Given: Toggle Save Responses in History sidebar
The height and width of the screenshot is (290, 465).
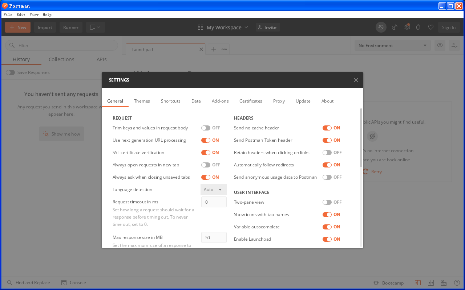Looking at the screenshot, I should coord(10,72).
